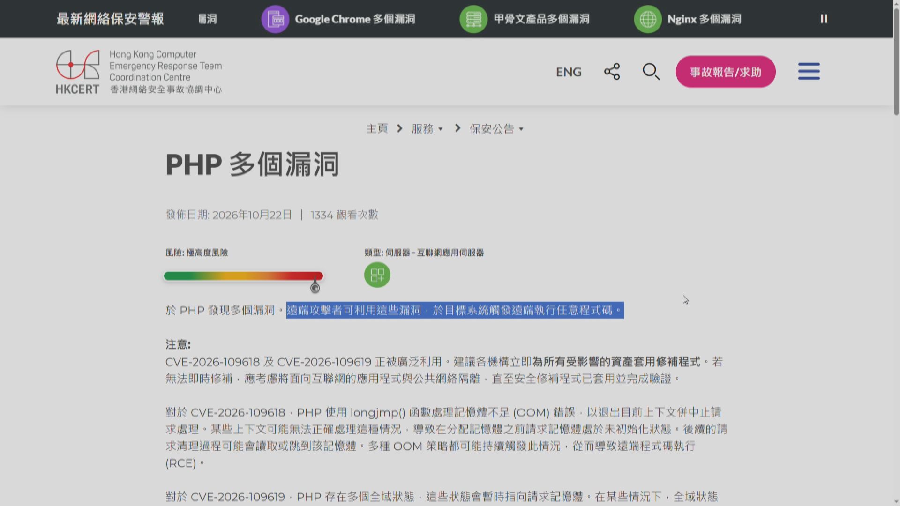
Task: Go to 主頁 breadcrumb link
Action: (x=377, y=128)
